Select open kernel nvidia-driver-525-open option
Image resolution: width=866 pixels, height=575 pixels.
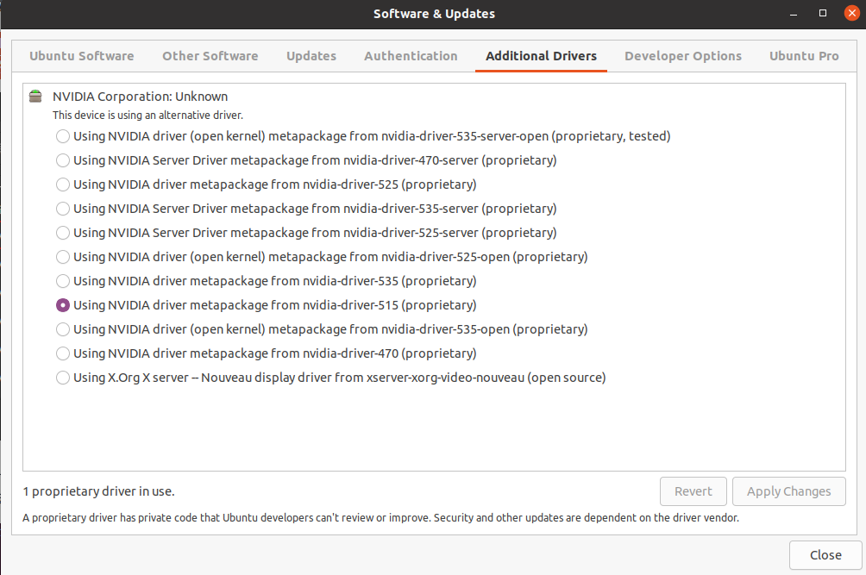click(63, 257)
